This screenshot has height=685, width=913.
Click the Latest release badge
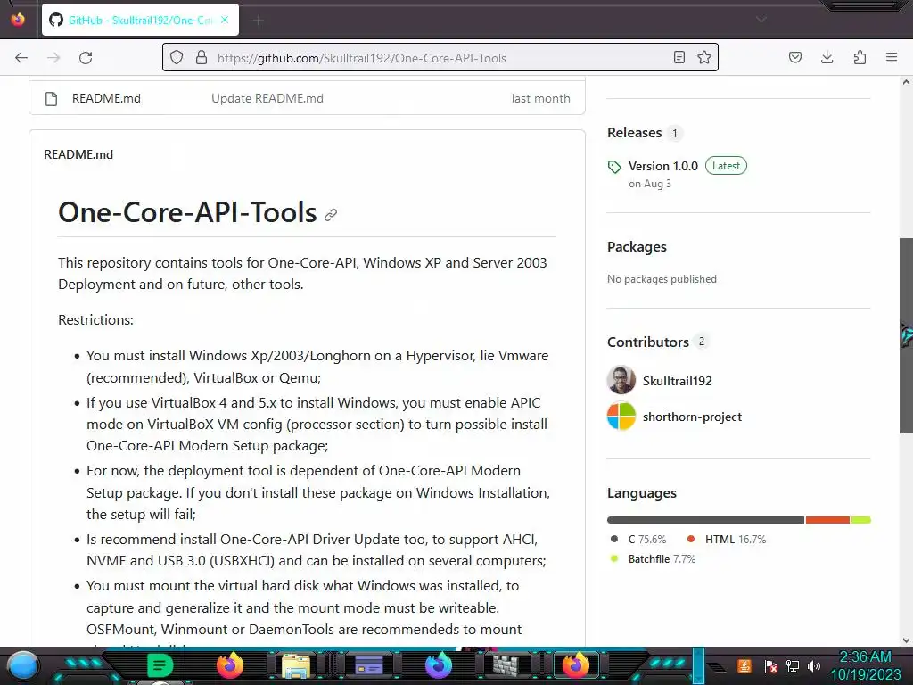(x=726, y=166)
